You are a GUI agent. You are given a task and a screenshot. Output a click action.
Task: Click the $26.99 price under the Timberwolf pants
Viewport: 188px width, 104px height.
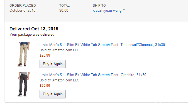(x=45, y=55)
